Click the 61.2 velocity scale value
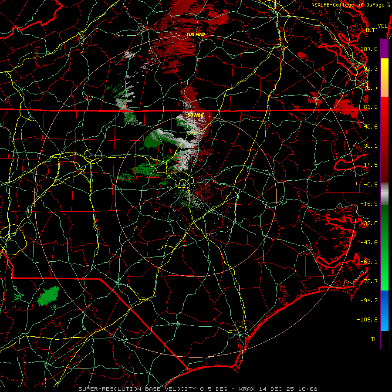This screenshot has width=392, height=392. pos(371,107)
